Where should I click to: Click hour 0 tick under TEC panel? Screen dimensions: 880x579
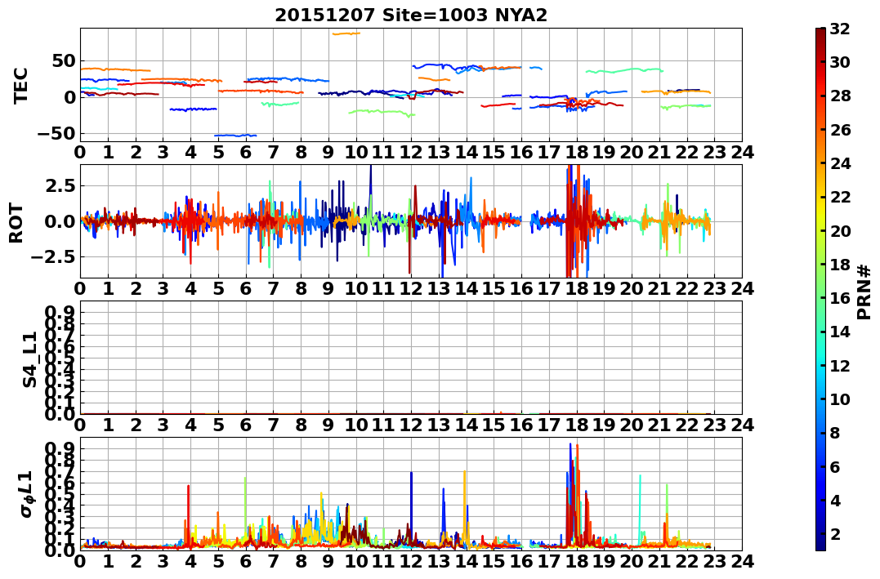click(80, 152)
